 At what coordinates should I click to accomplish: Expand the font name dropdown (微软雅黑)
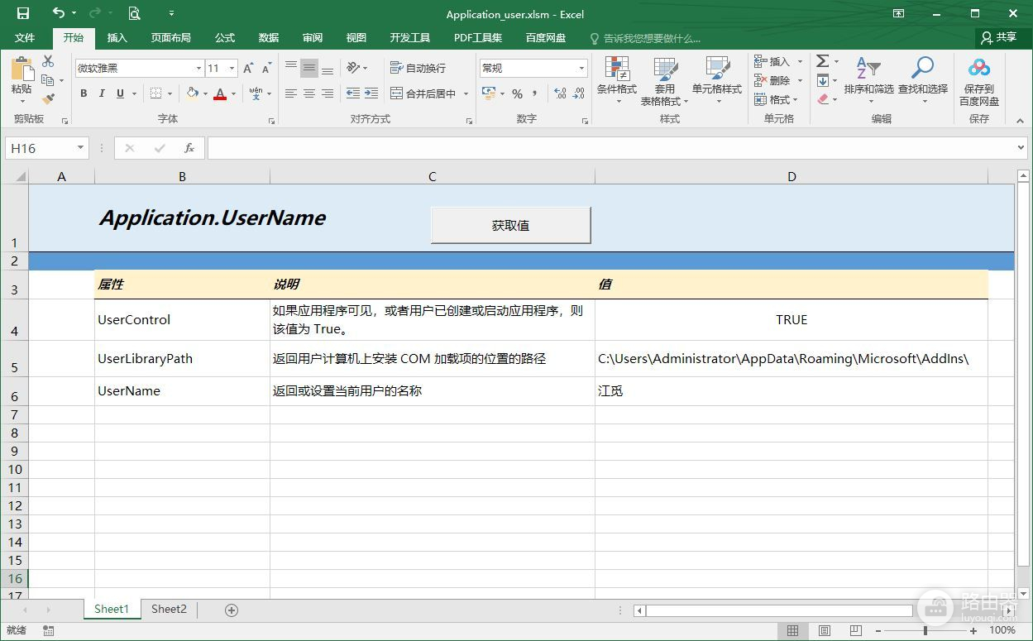pyautogui.click(x=198, y=69)
